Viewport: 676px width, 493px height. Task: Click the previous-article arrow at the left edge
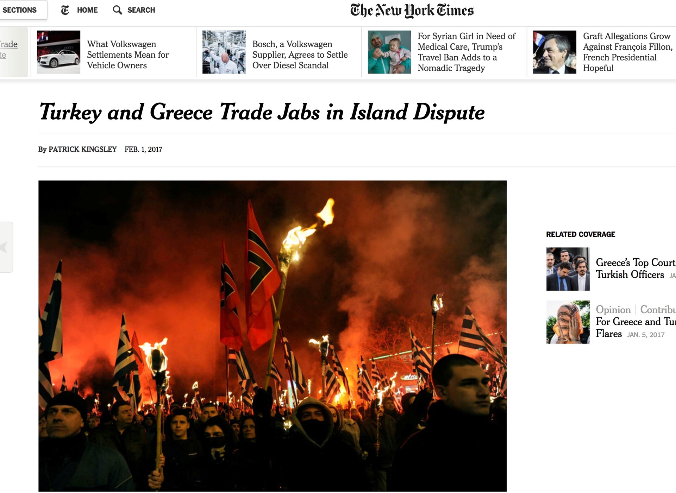(5, 247)
